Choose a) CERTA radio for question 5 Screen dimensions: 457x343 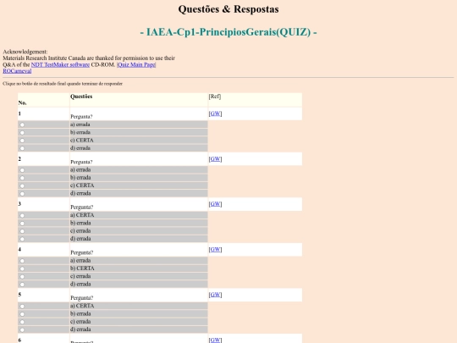(22, 307)
